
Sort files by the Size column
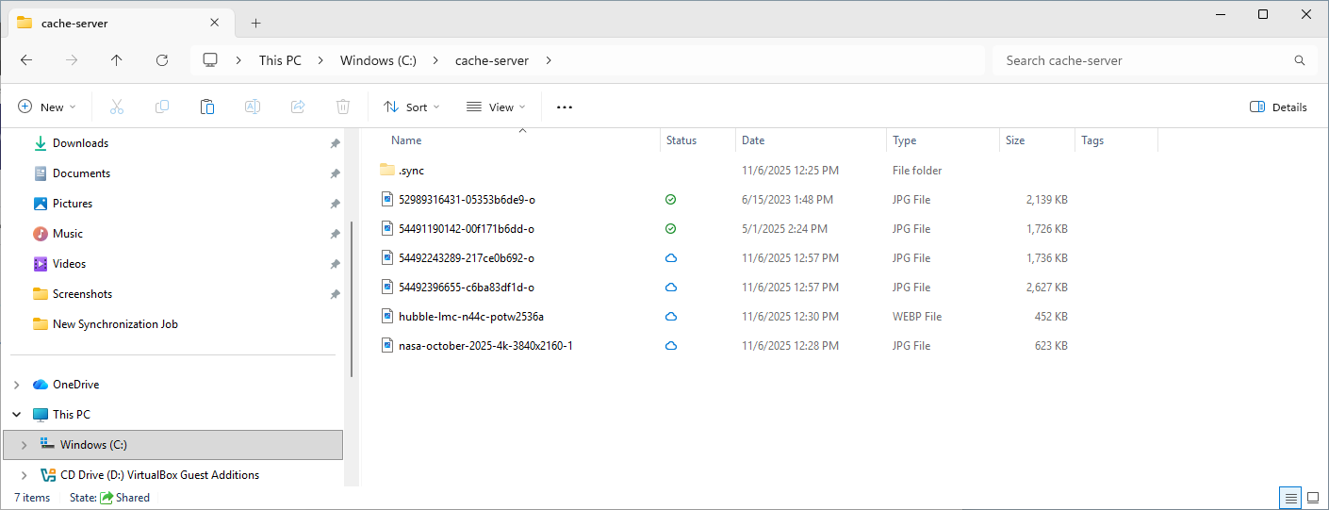(1015, 140)
